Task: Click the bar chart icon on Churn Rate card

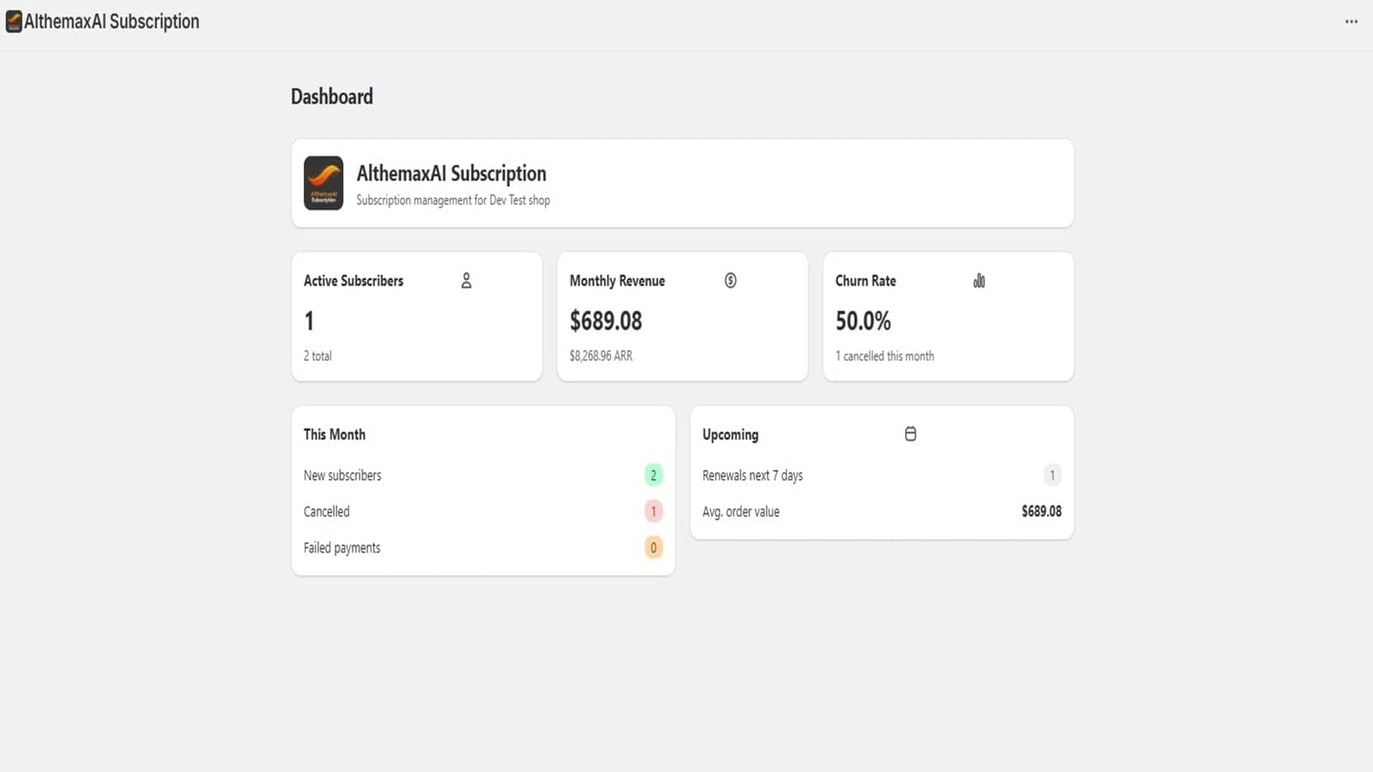Action: tap(979, 280)
